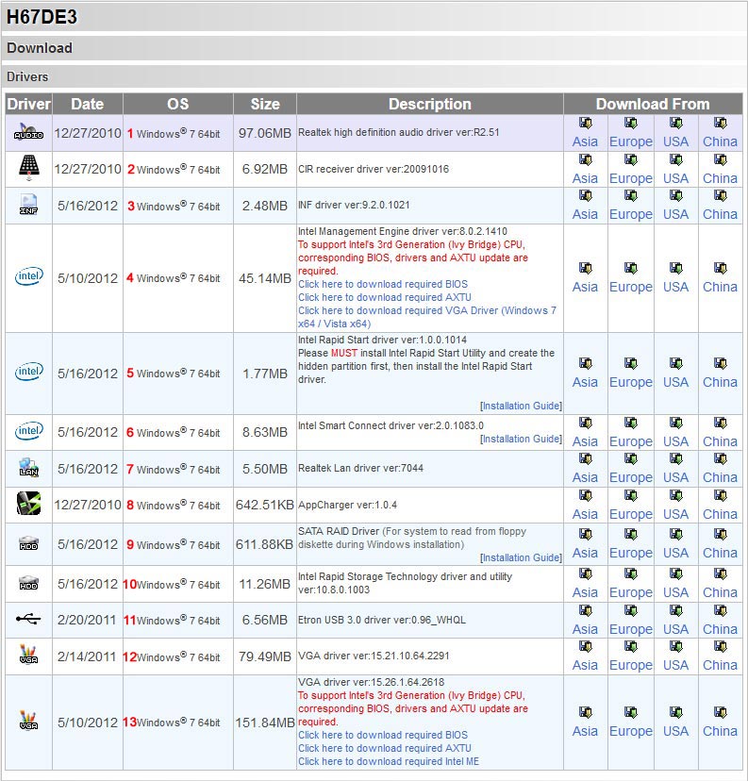Click the China download icon in the Management Engine row
This screenshot has width=748, height=781.
tap(720, 269)
